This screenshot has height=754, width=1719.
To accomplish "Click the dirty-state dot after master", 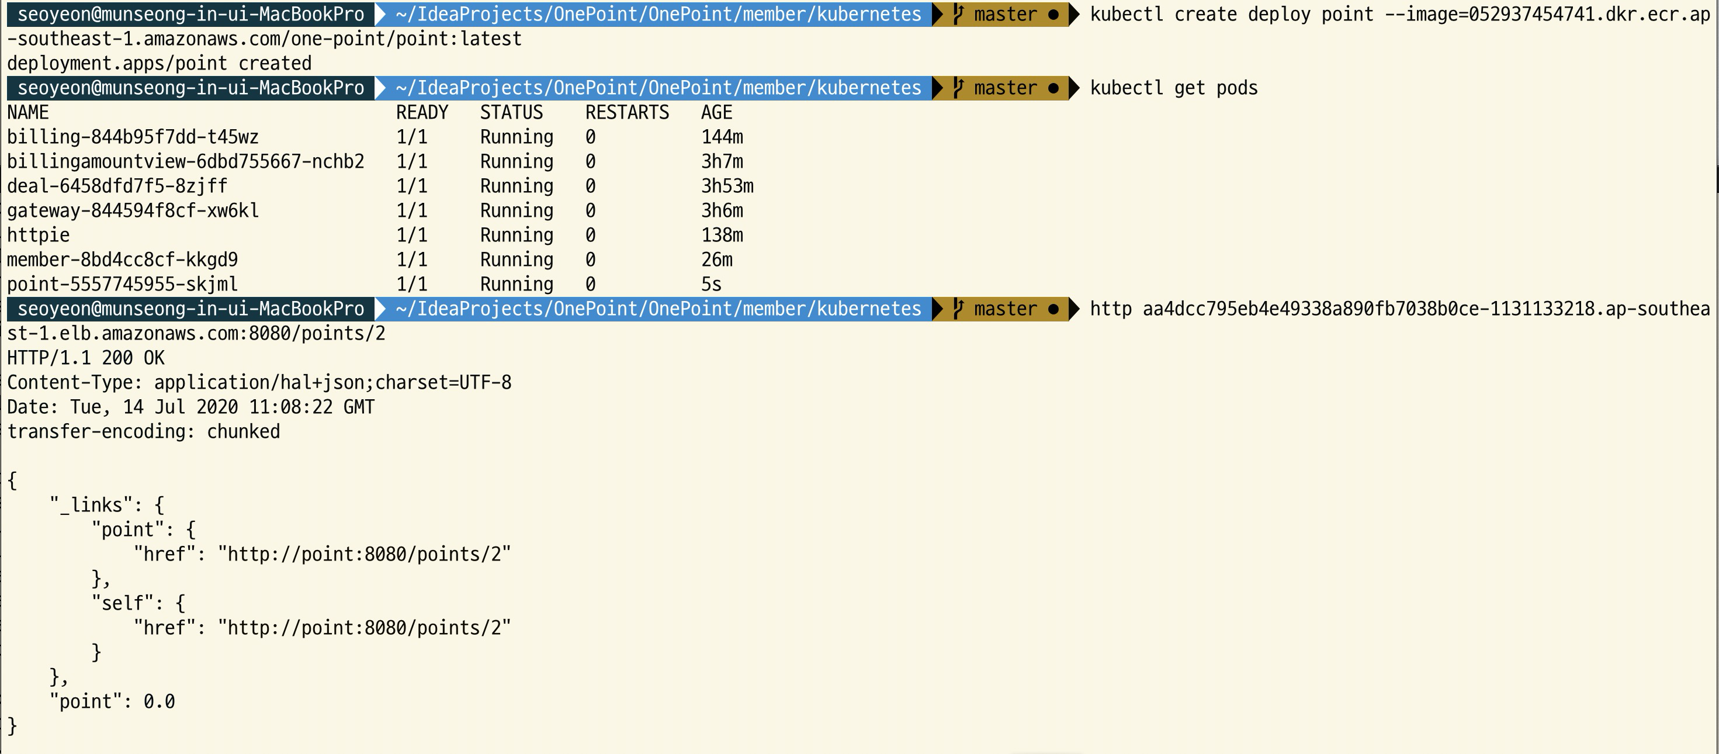I will click(x=1053, y=15).
